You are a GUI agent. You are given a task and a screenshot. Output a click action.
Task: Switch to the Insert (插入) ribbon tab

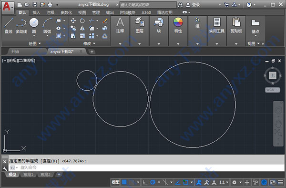pos(36,12)
